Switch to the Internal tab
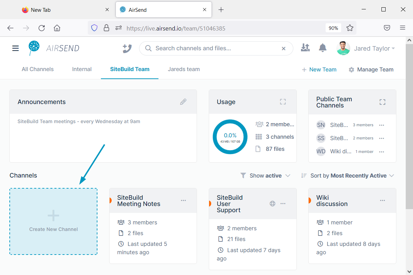Image resolution: width=413 pixels, height=275 pixels. click(x=82, y=69)
